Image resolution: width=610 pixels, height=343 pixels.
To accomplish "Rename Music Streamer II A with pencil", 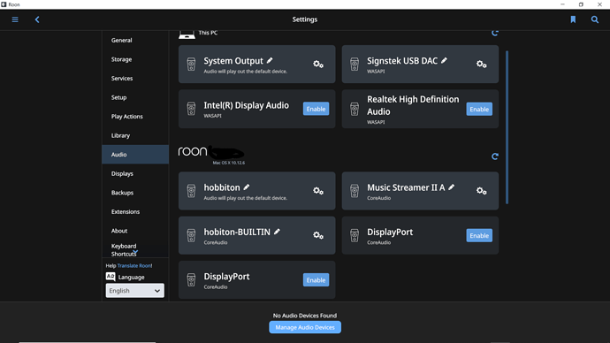I will point(451,187).
